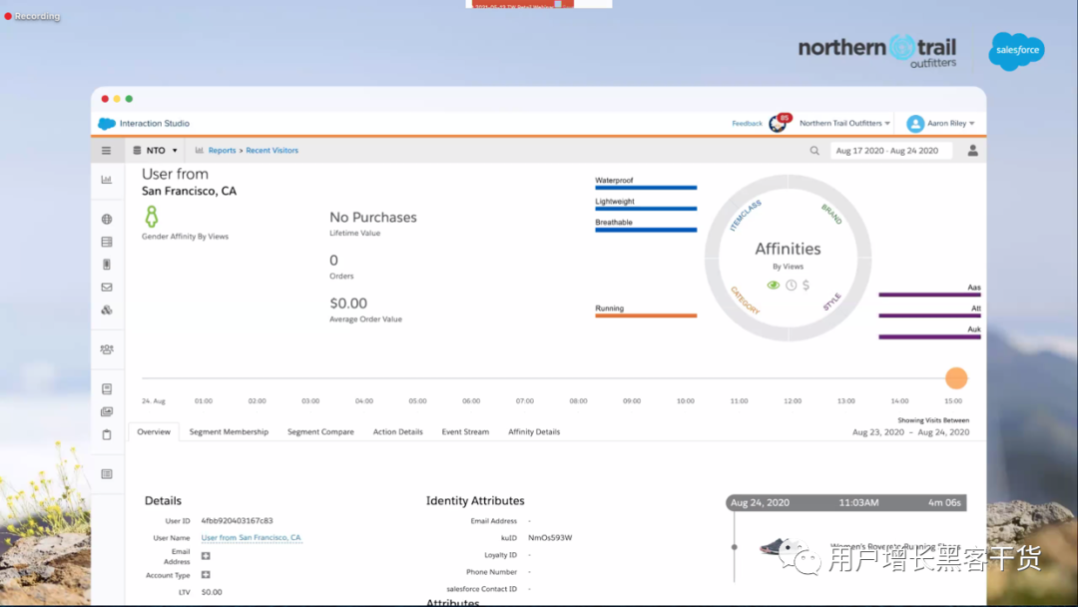Screen dimensions: 1078x607
Task: Select the eye By Views affinity toggle
Action: coord(774,286)
